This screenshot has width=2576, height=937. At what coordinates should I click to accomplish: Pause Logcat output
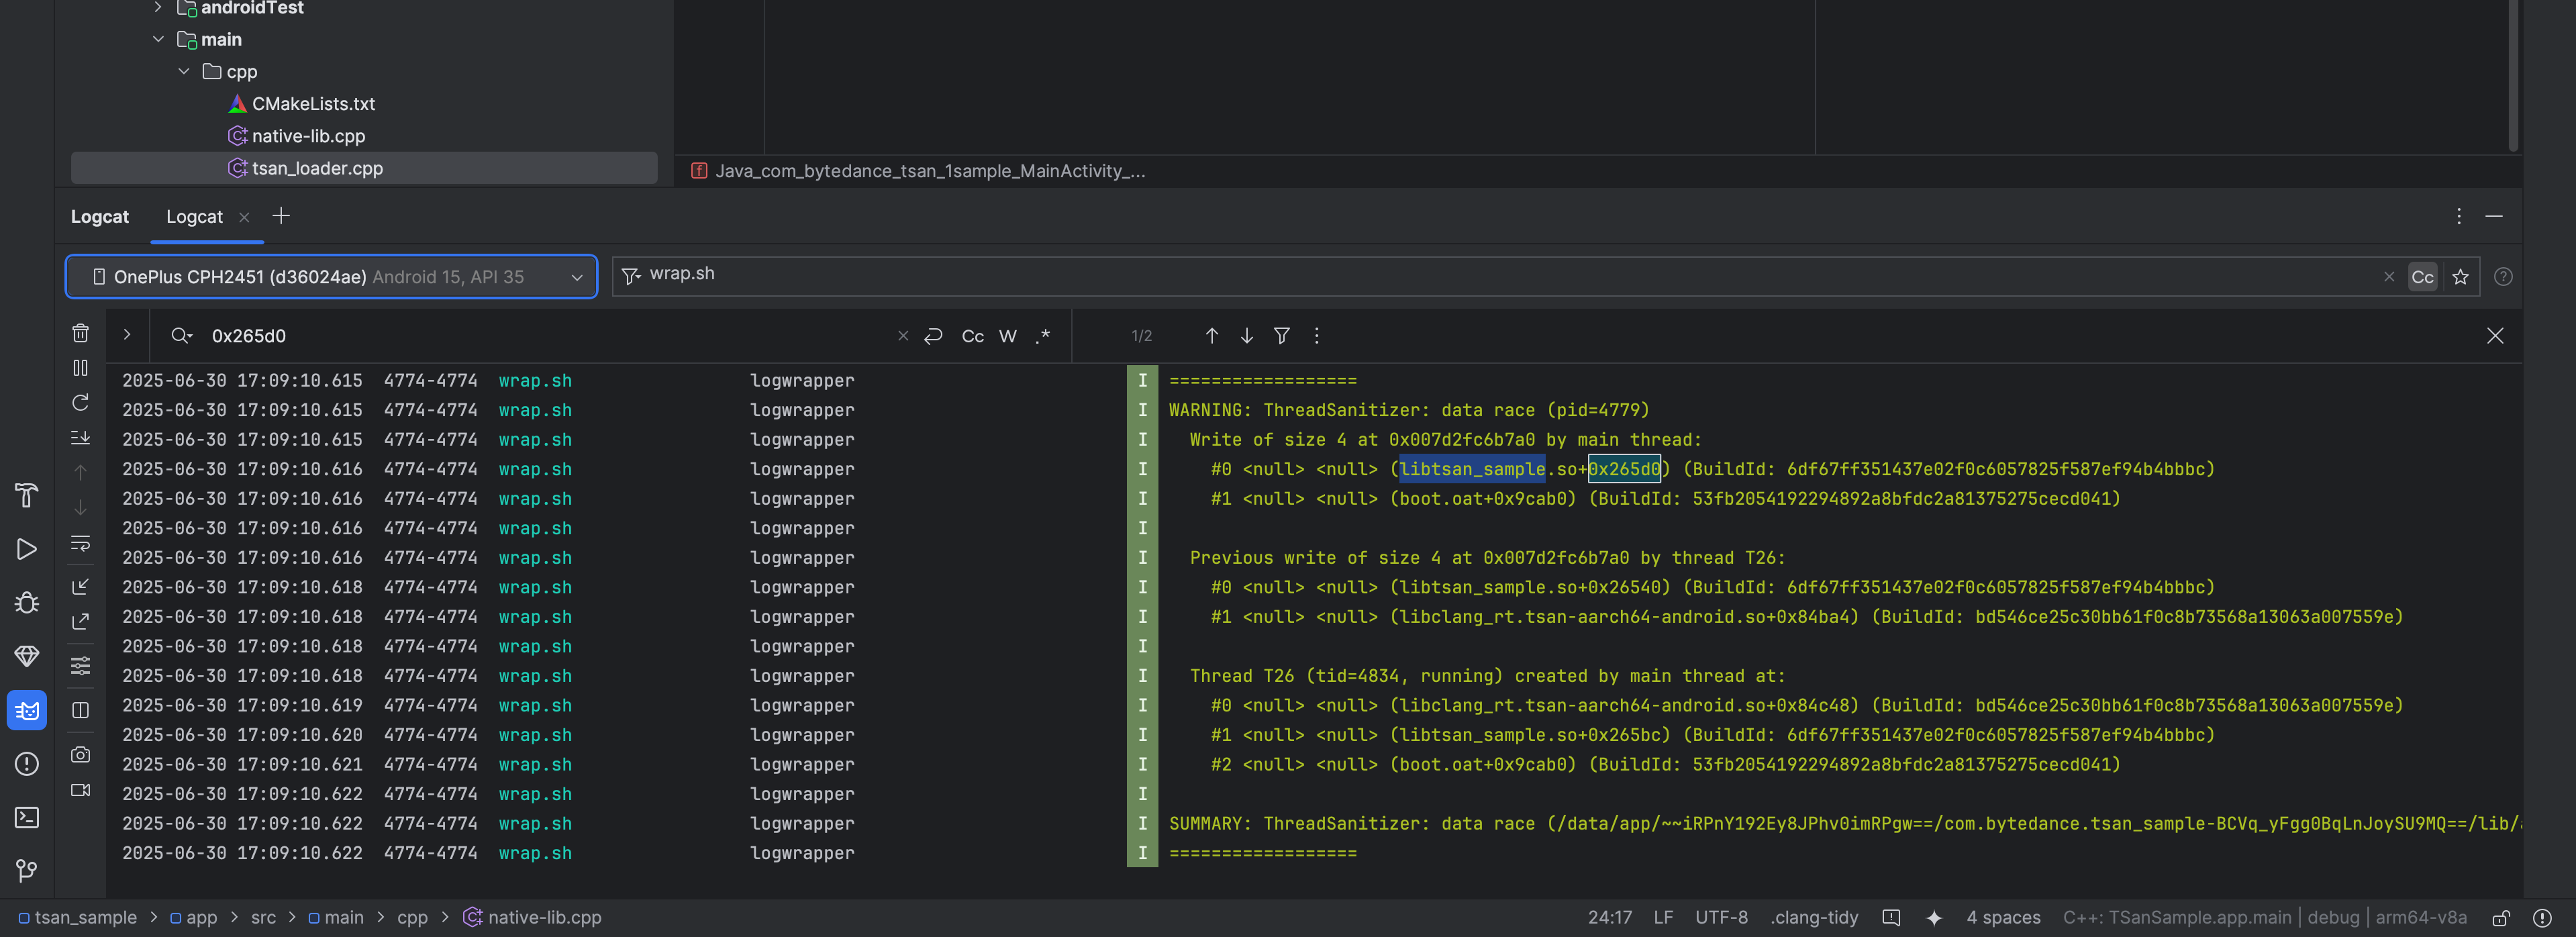tap(81, 368)
